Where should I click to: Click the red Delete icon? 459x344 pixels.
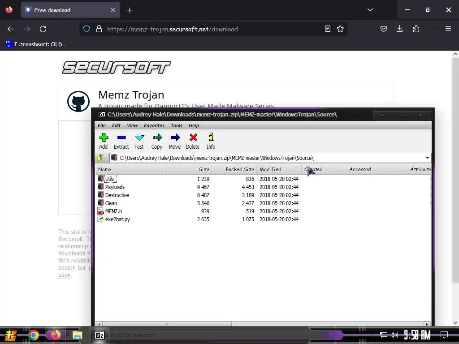click(x=193, y=141)
